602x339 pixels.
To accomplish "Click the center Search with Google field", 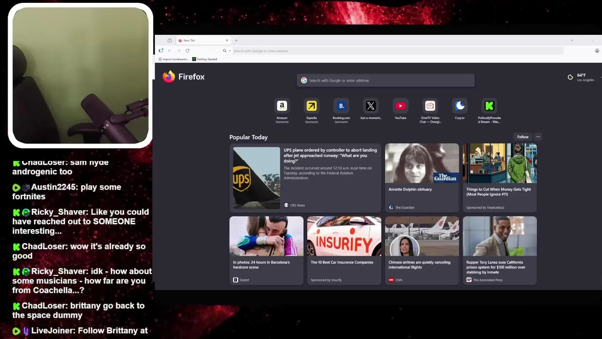I will (x=386, y=81).
